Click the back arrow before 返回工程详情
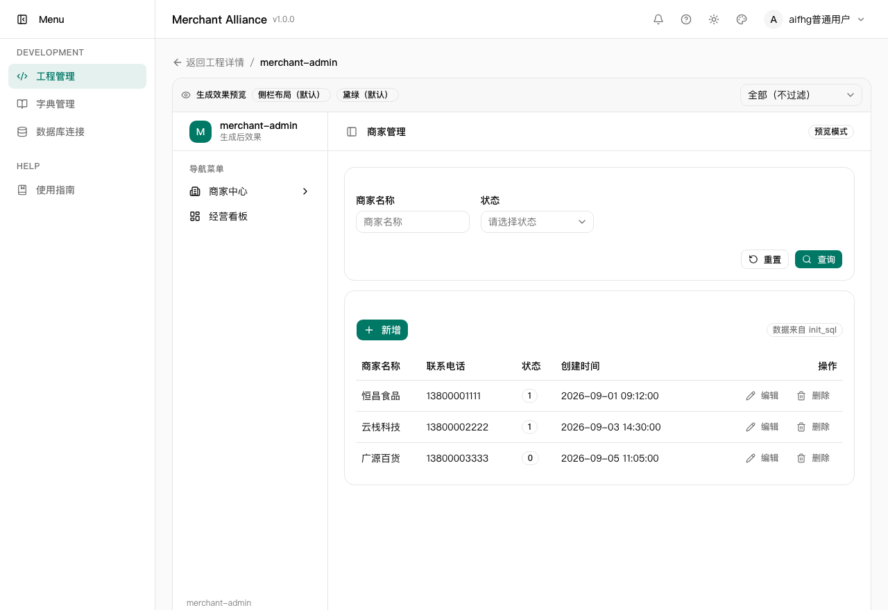Viewport: 888px width, 610px height. 178,62
